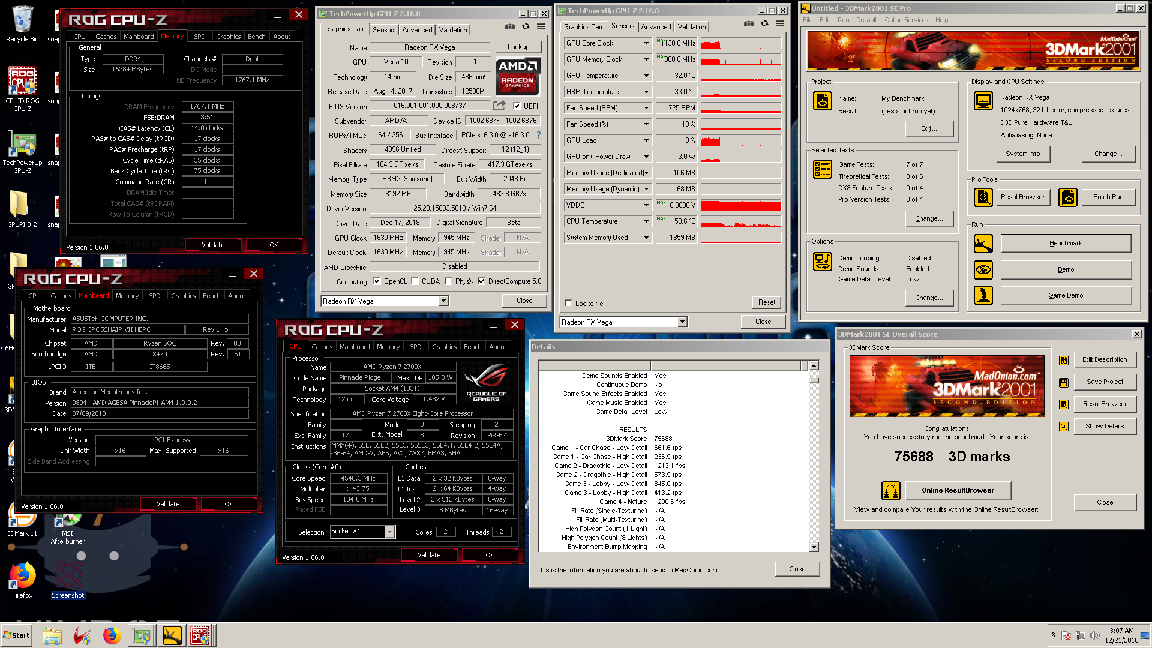Toggle the DirectCompute 5.0 checkbox

click(x=481, y=281)
